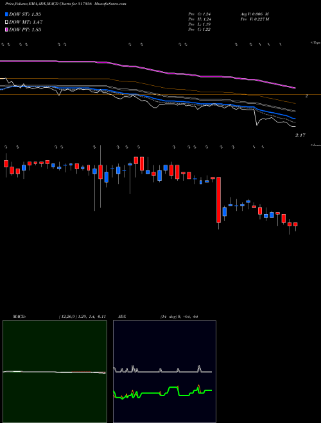Click the green line in the ADX panel
This screenshot has height=423, width=321.
162,393
